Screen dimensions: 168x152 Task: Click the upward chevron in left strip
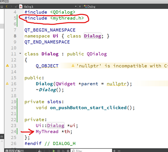pos(2,141)
